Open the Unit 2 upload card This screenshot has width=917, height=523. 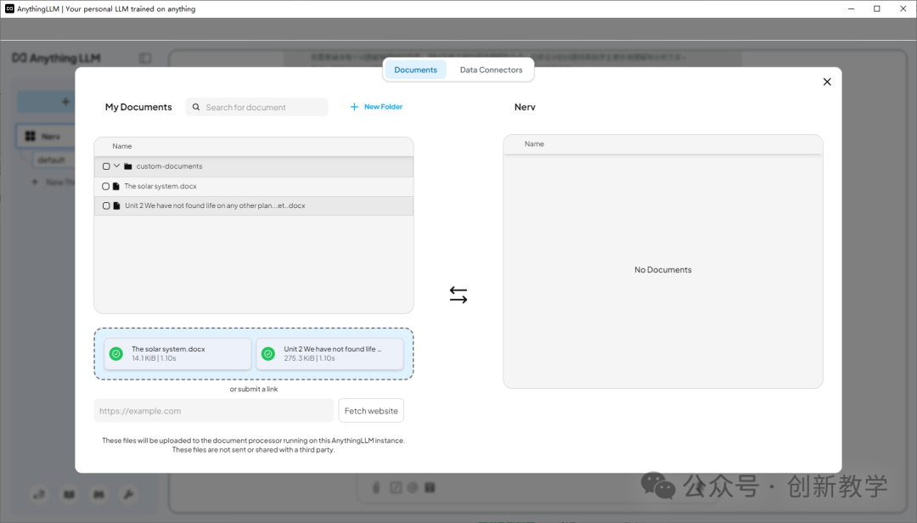pos(329,354)
